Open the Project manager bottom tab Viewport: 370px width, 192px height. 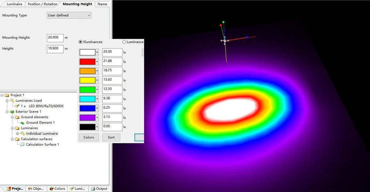(15, 189)
